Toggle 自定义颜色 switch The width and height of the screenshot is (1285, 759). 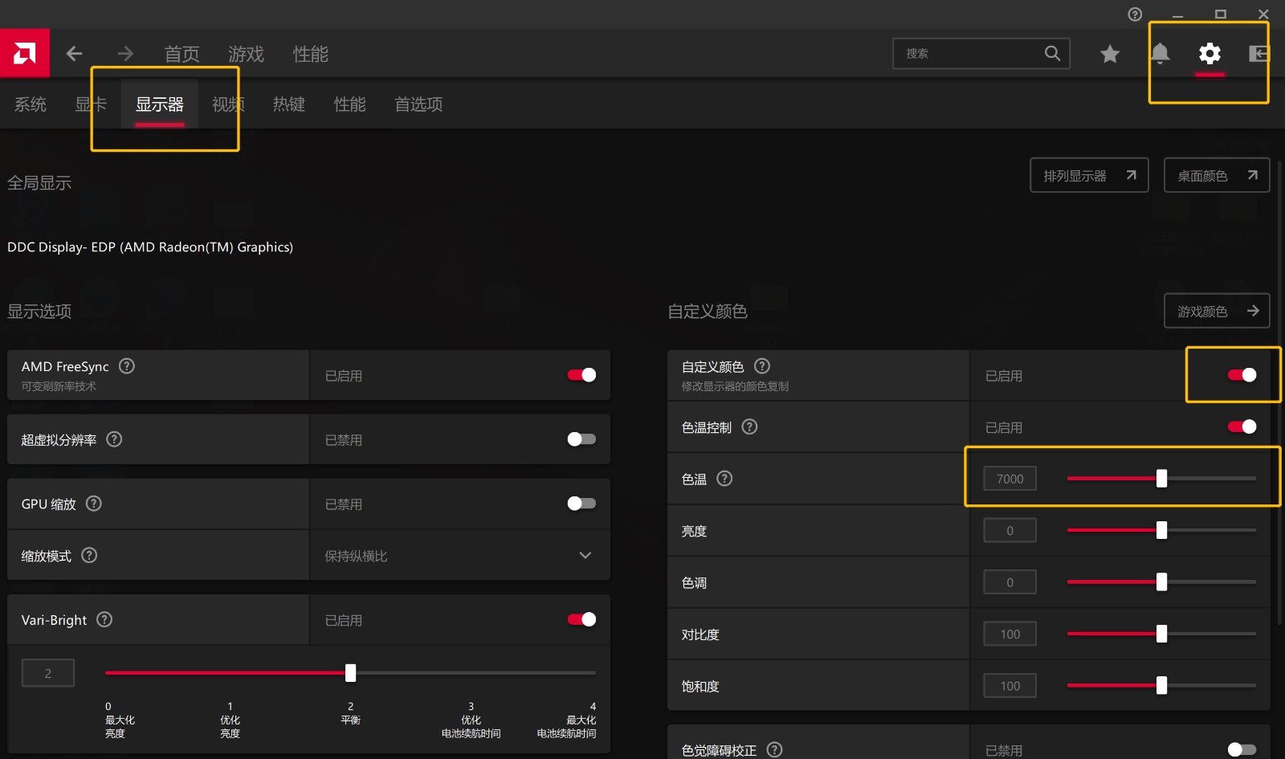pyautogui.click(x=1242, y=375)
